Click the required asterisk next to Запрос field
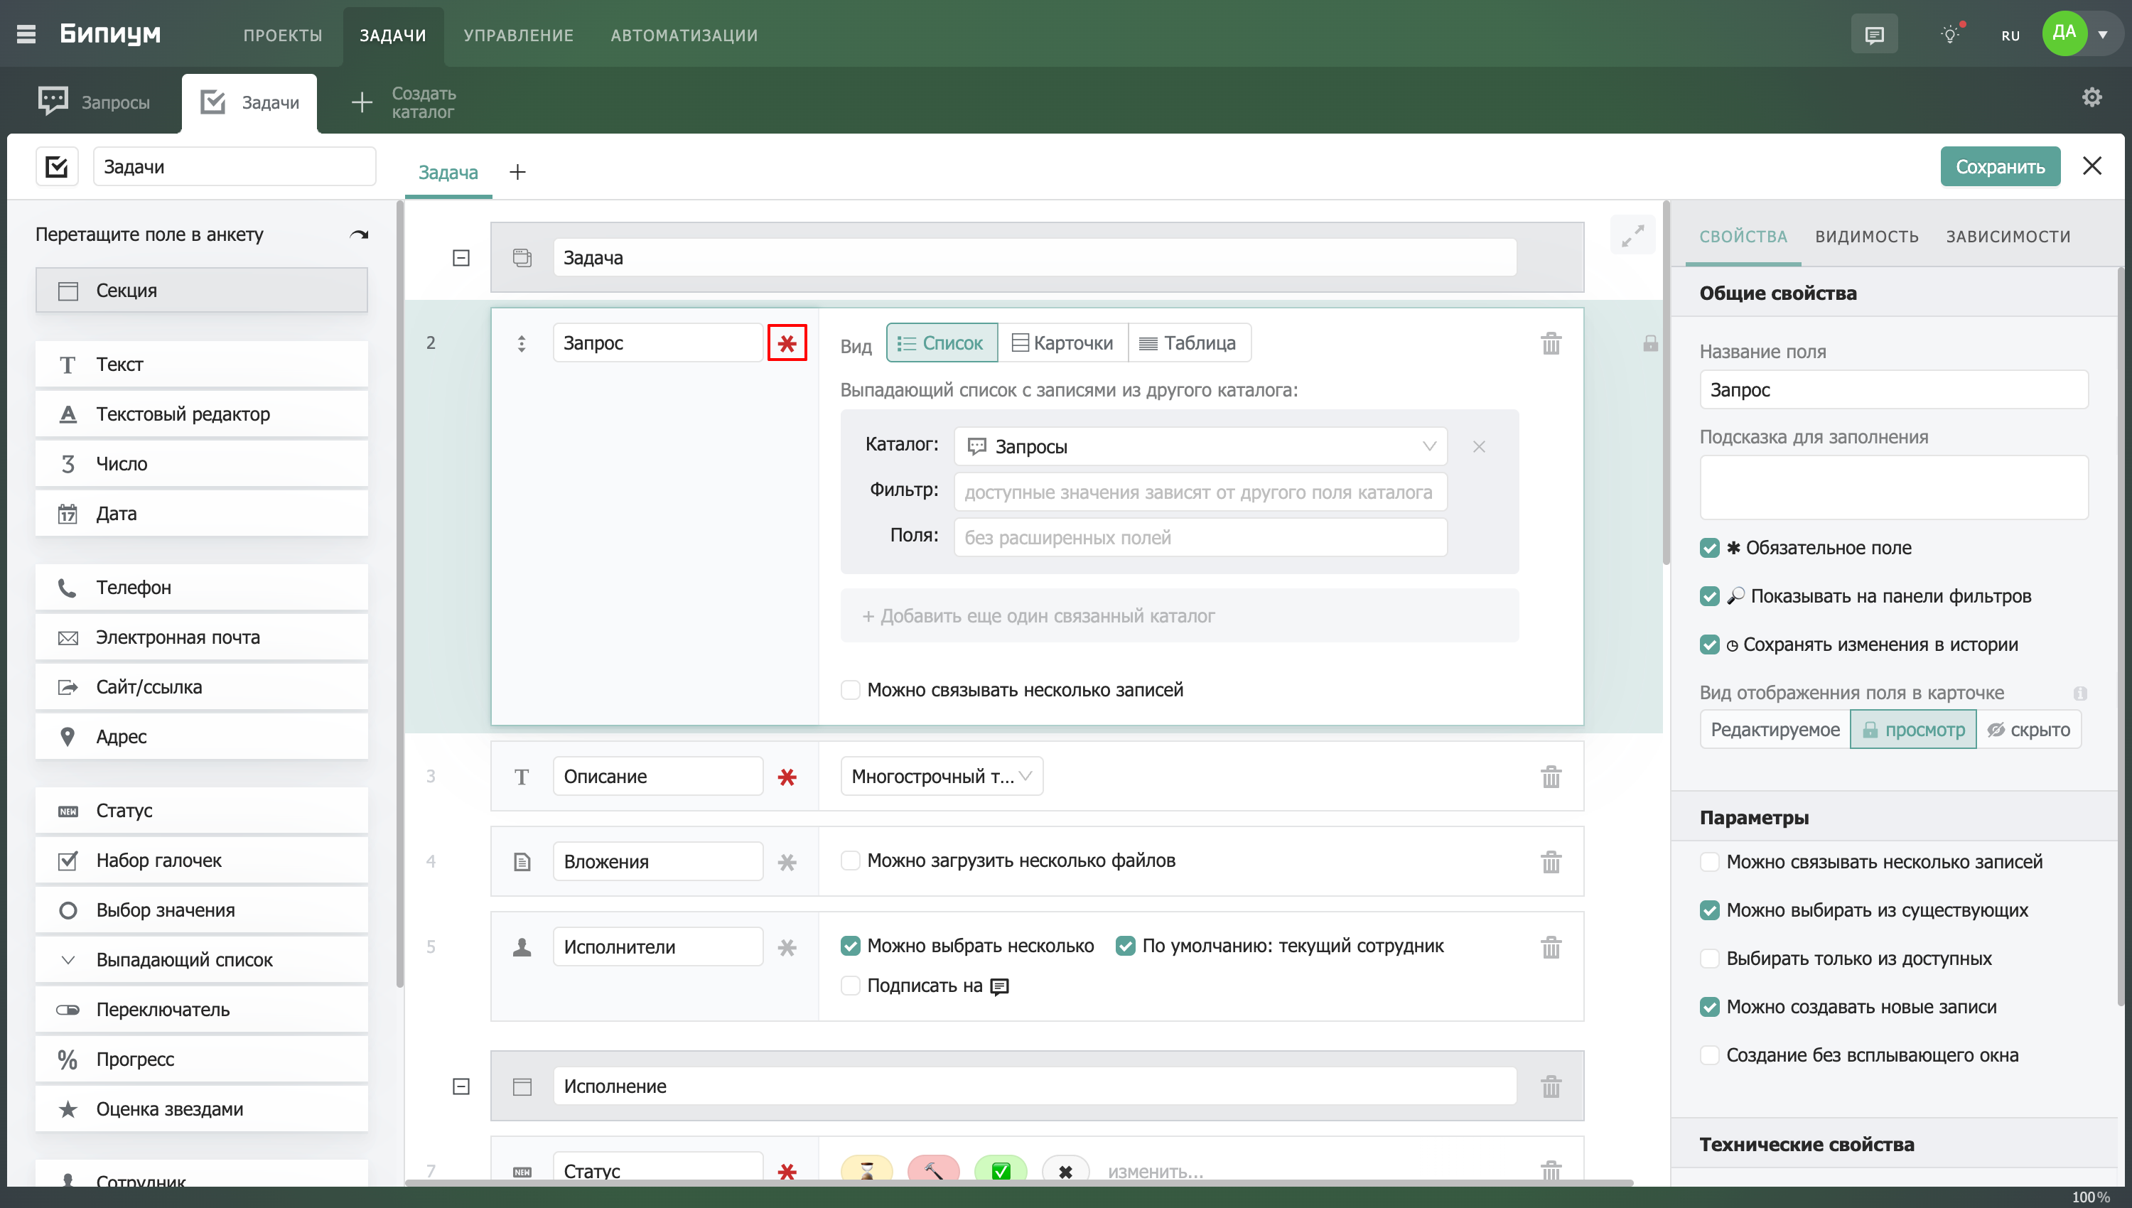This screenshot has width=2132, height=1208. [x=787, y=343]
